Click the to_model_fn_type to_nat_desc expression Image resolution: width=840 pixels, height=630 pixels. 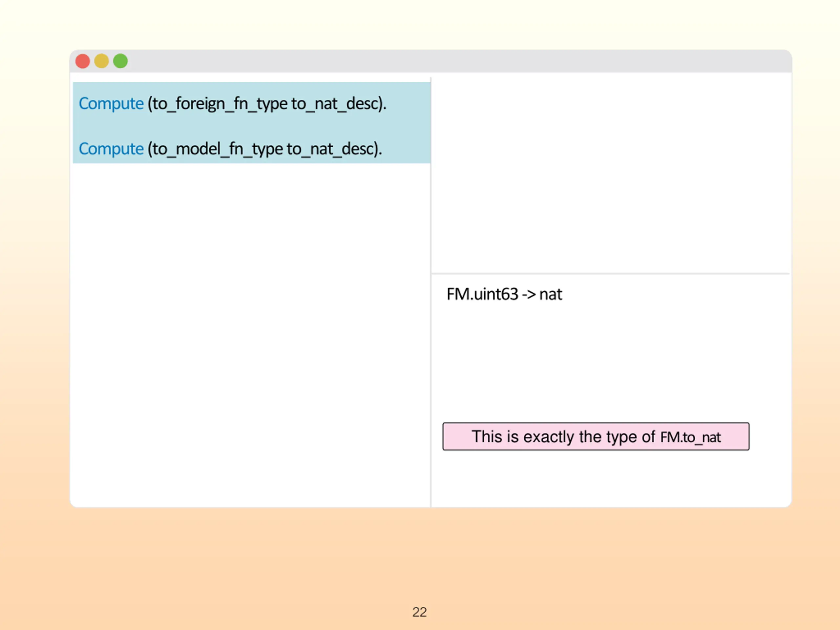(x=265, y=149)
